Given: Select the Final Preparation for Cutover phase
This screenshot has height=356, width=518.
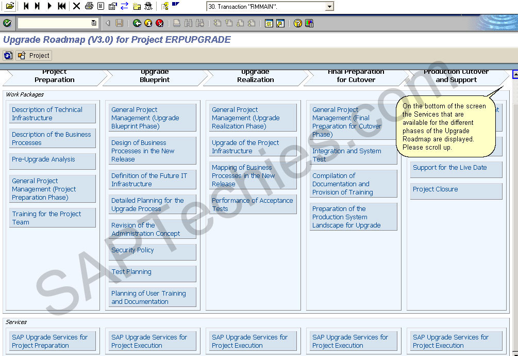Looking at the screenshot, I should [356, 78].
